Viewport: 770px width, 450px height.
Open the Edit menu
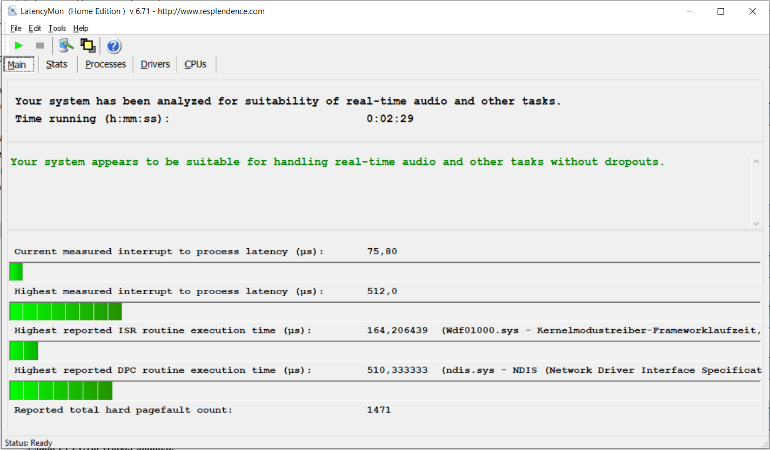pyautogui.click(x=35, y=28)
